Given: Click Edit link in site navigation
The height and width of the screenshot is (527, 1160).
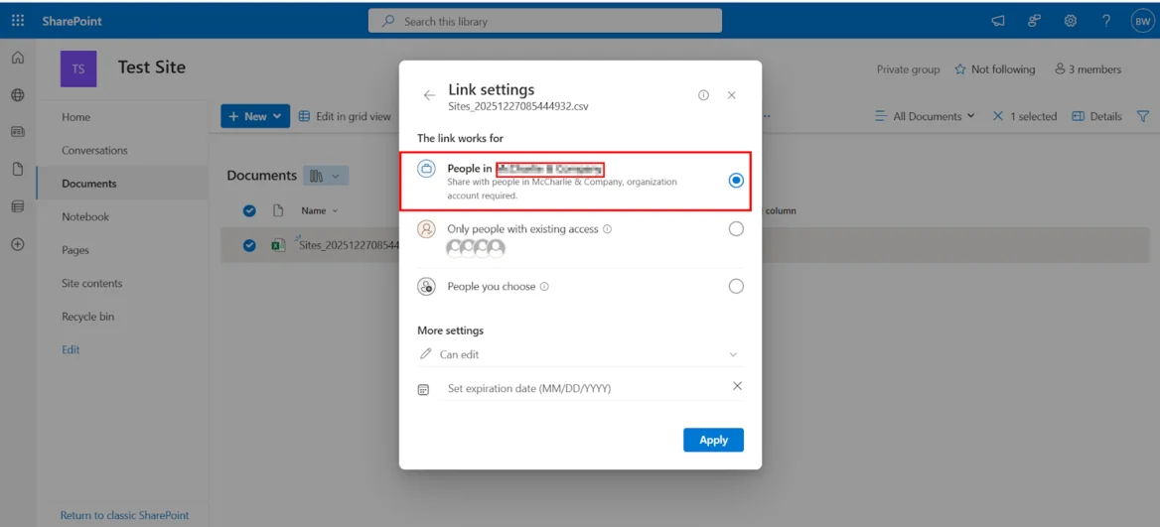Looking at the screenshot, I should (71, 349).
